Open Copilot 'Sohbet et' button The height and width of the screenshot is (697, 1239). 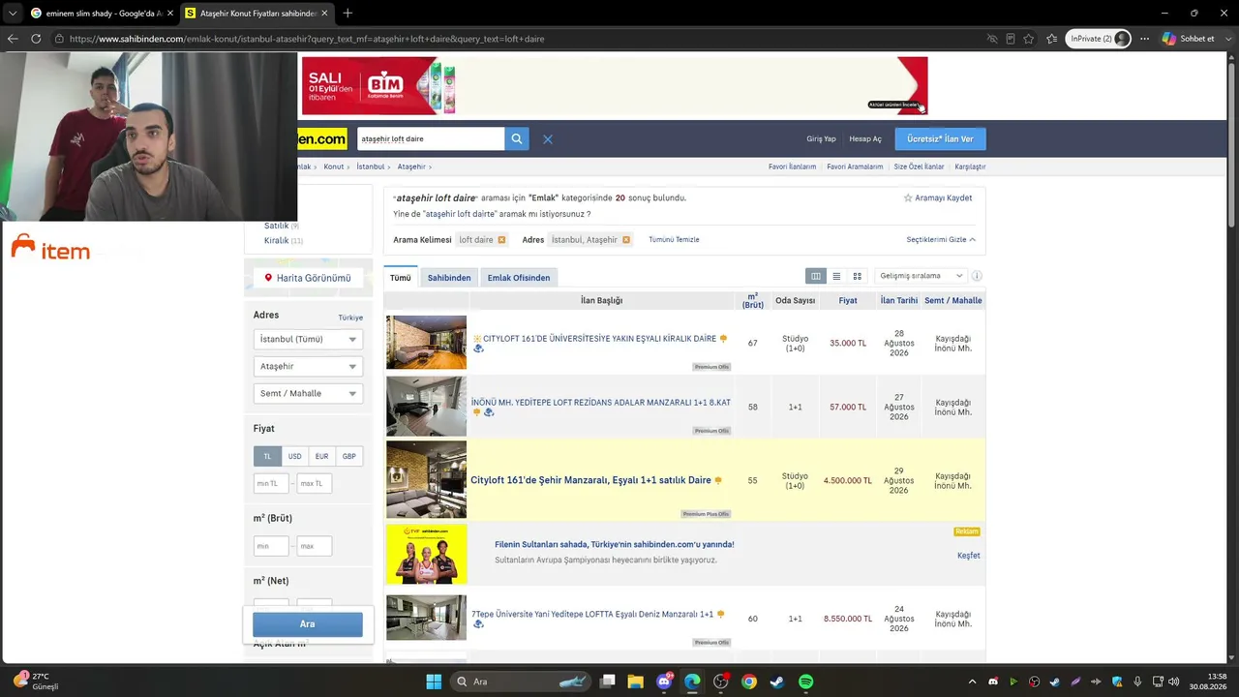click(1189, 39)
